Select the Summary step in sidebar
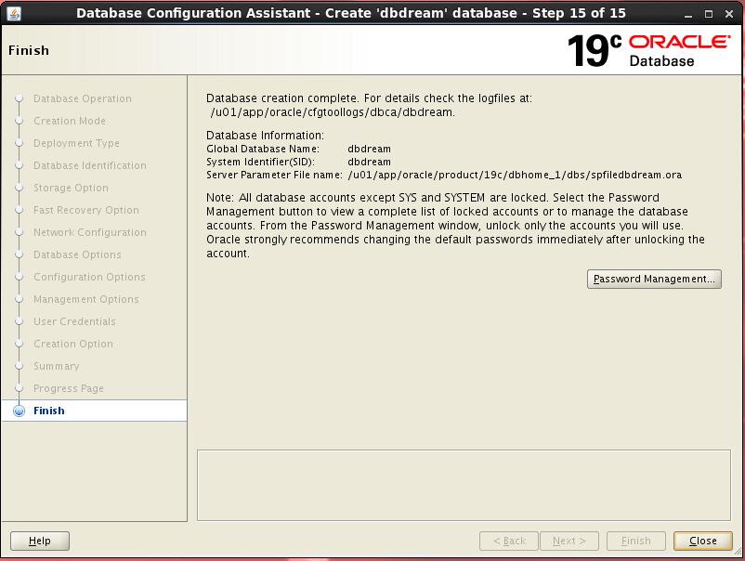The image size is (745, 561). tap(56, 366)
